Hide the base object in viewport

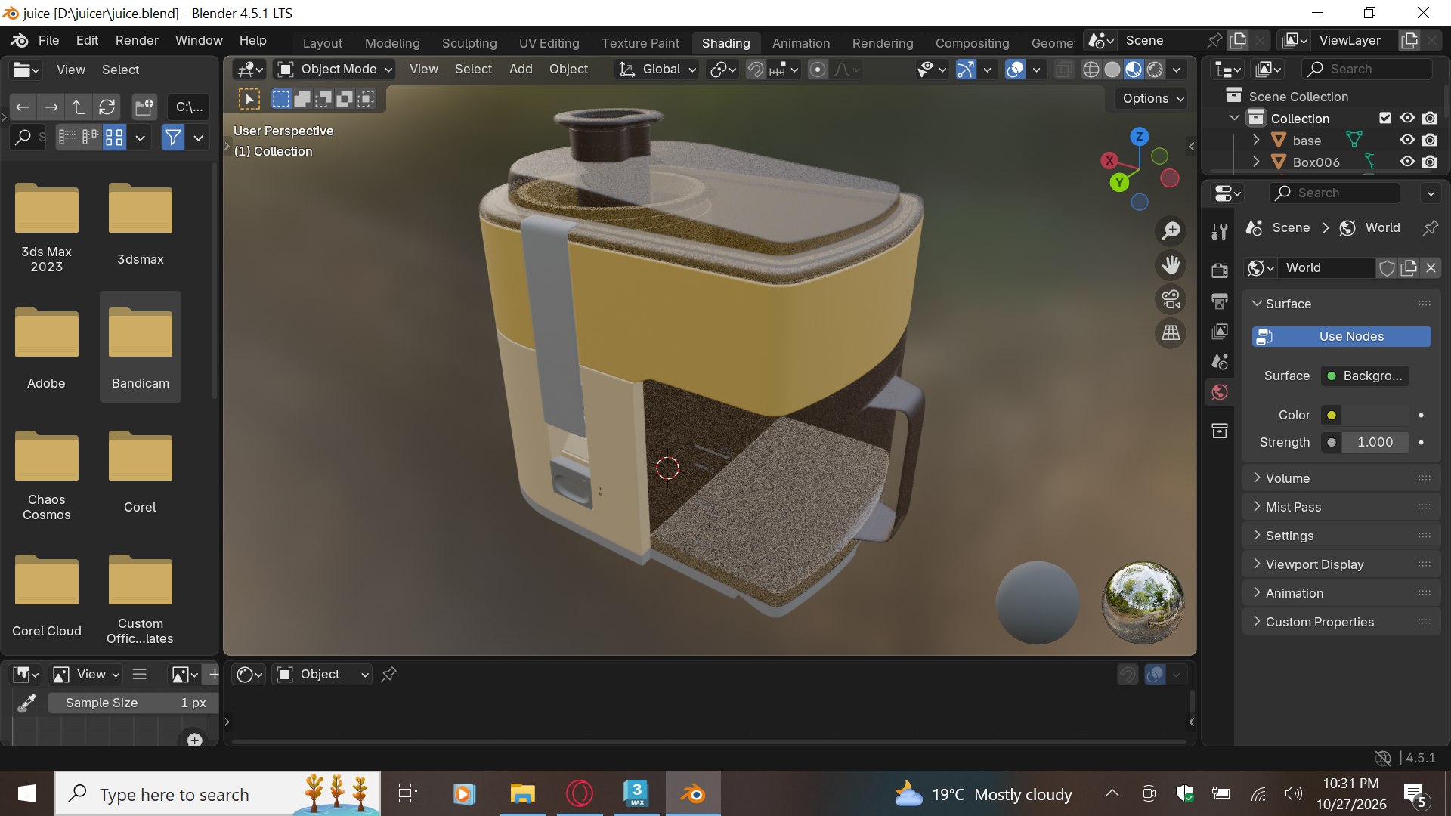click(1407, 140)
